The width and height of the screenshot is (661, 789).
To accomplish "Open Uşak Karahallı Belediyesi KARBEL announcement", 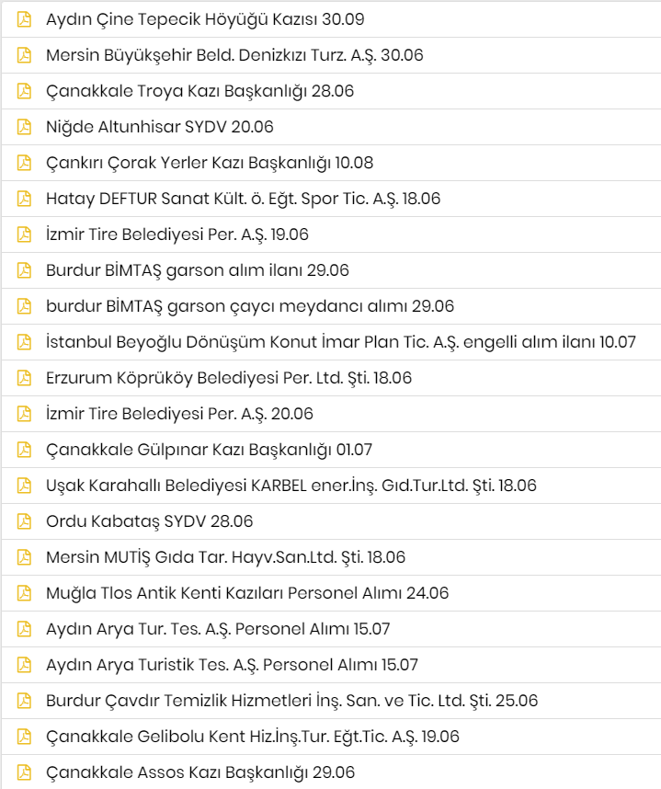I will click(x=291, y=486).
